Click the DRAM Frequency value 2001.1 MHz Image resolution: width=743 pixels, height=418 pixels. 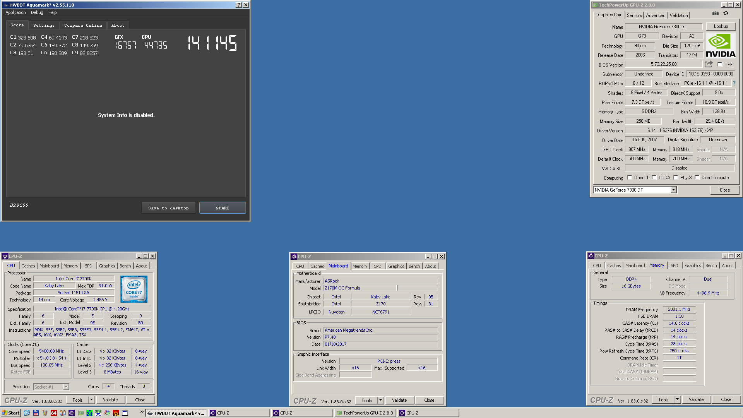coord(679,309)
